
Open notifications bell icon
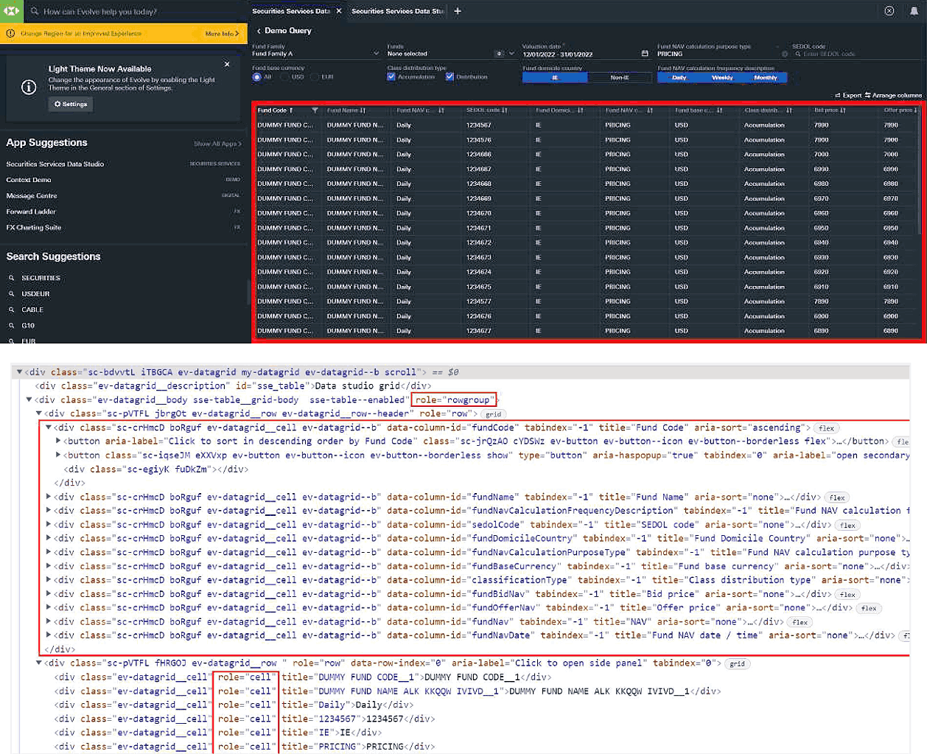pos(914,11)
